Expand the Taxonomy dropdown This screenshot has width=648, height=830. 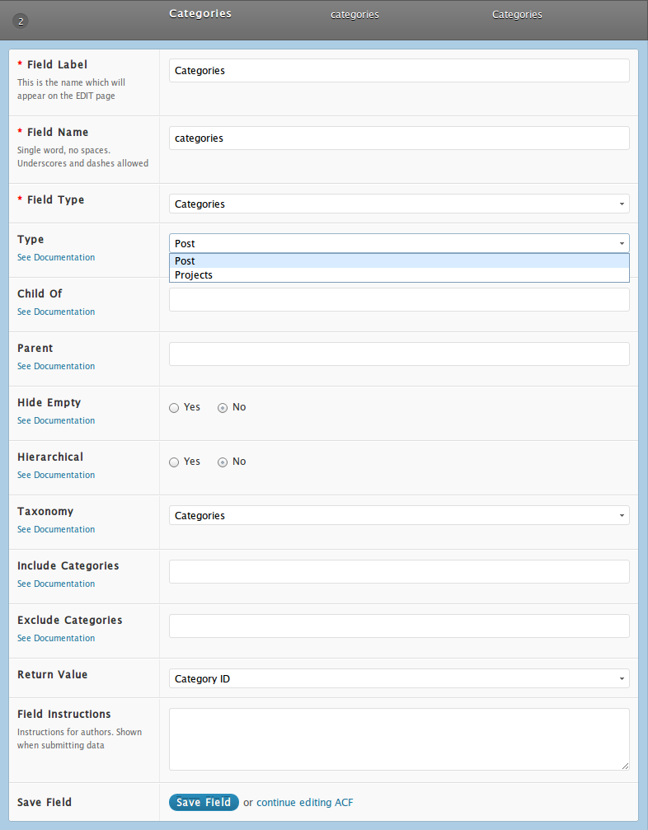pos(399,515)
